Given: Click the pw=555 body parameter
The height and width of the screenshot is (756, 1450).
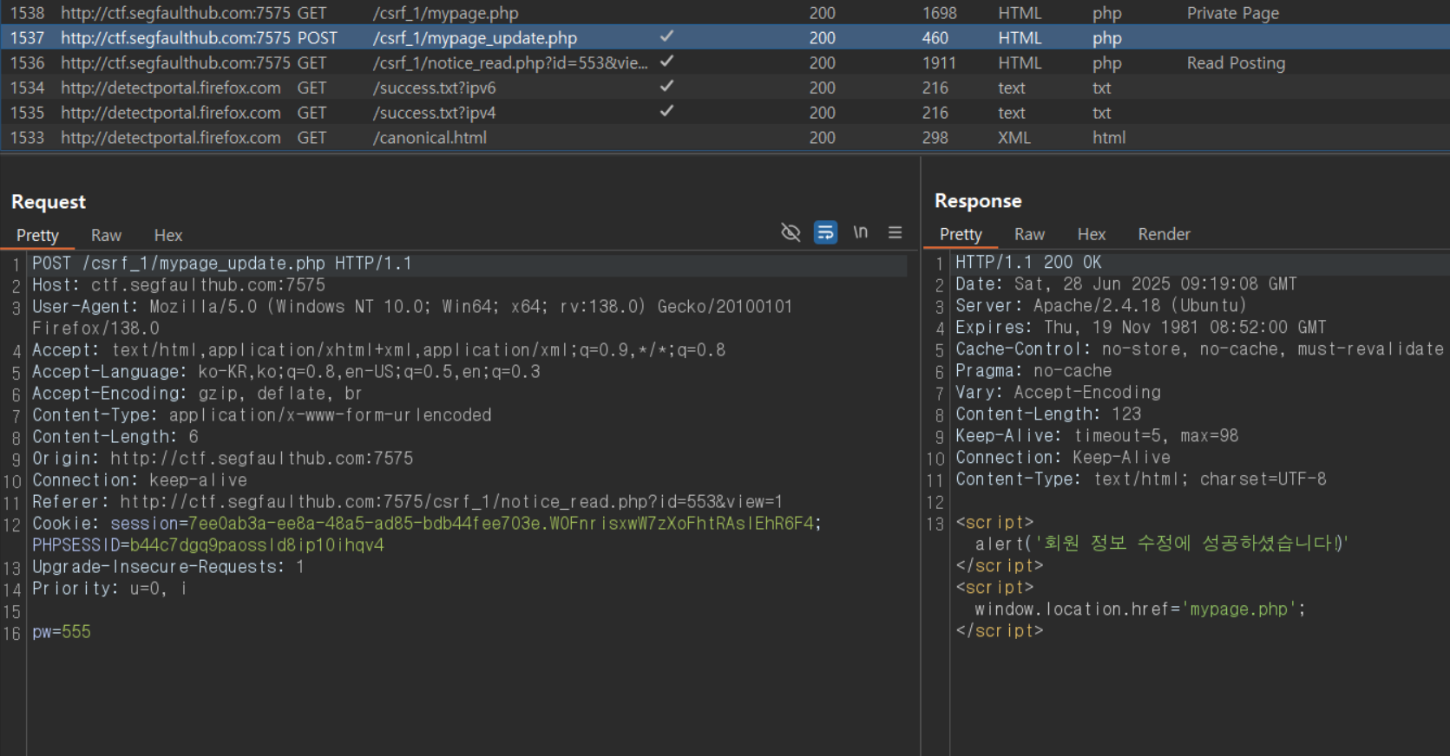Looking at the screenshot, I should (62, 632).
